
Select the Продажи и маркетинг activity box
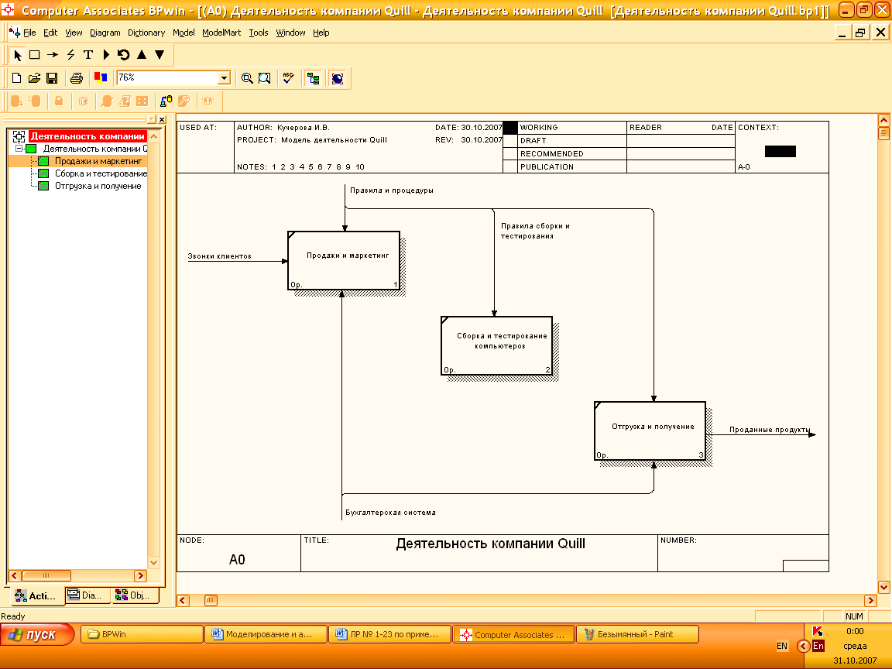[x=344, y=260]
